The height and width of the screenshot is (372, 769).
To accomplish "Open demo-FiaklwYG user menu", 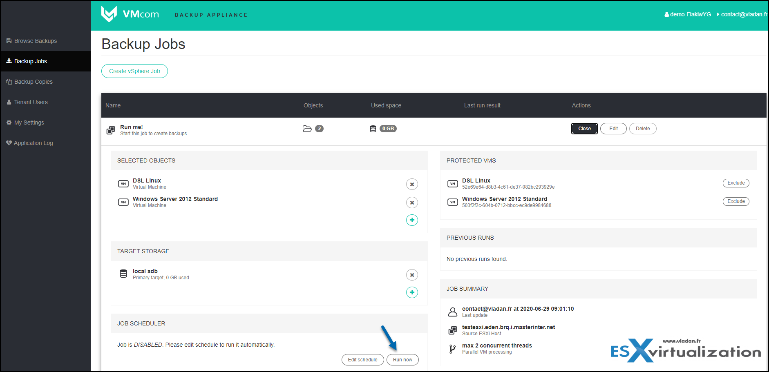I will 688,14.
